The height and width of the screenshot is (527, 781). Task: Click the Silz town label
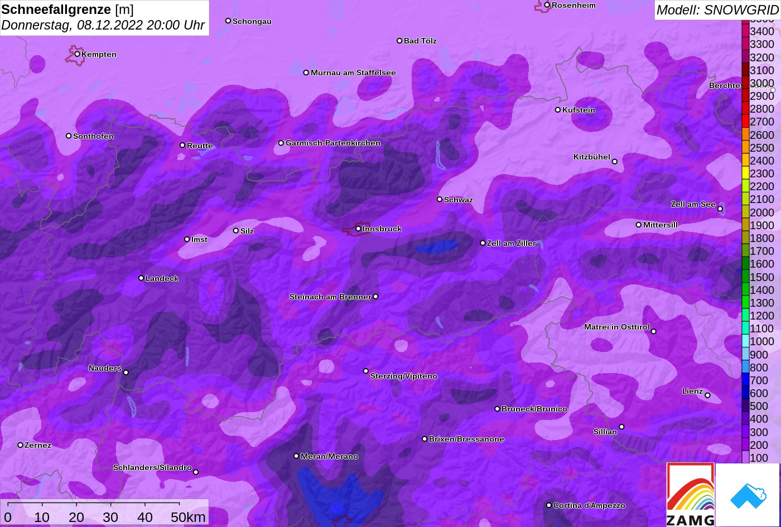247,231
